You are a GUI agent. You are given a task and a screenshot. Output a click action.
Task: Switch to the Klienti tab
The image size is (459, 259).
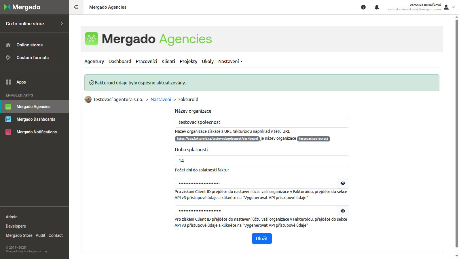[168, 61]
